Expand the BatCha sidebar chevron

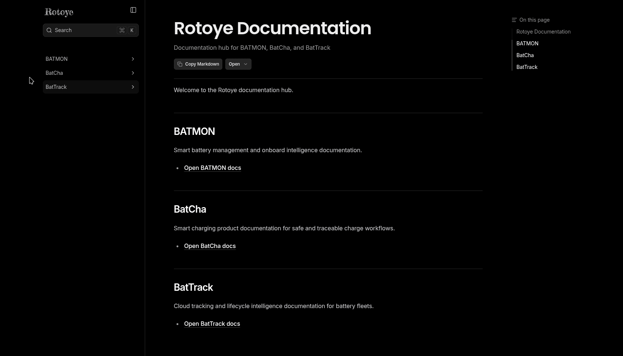tap(133, 73)
